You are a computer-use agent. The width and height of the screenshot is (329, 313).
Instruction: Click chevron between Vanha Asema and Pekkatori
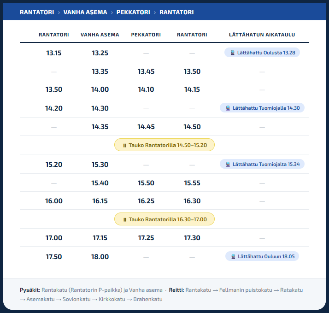point(112,12)
